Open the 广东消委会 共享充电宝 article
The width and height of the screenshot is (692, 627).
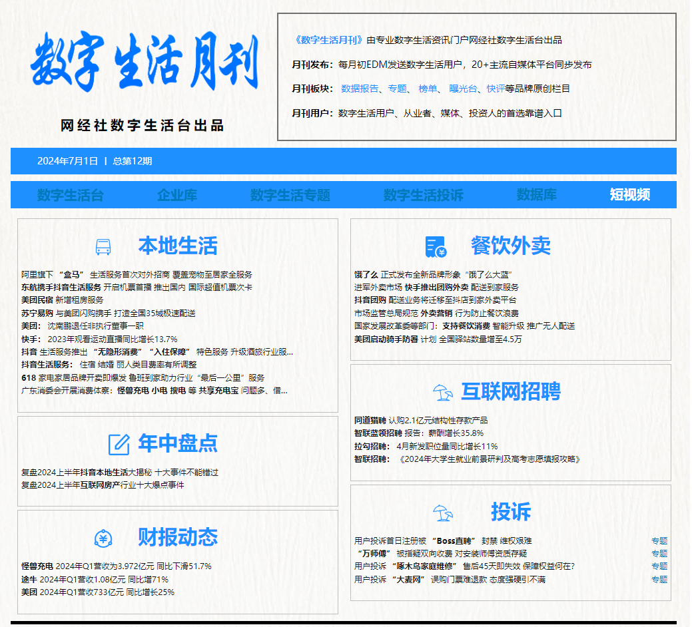pos(155,391)
